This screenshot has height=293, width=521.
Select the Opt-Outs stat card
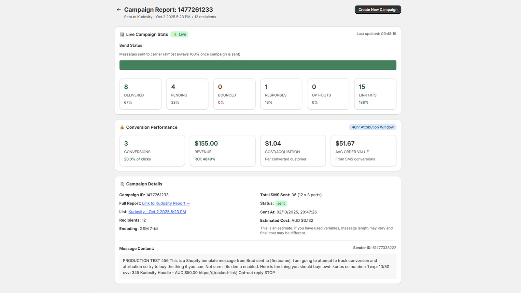[328, 94]
